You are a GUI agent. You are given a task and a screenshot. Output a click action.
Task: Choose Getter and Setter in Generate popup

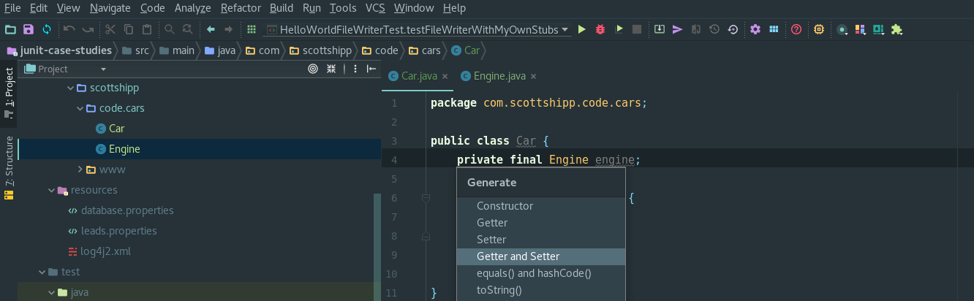541,256
